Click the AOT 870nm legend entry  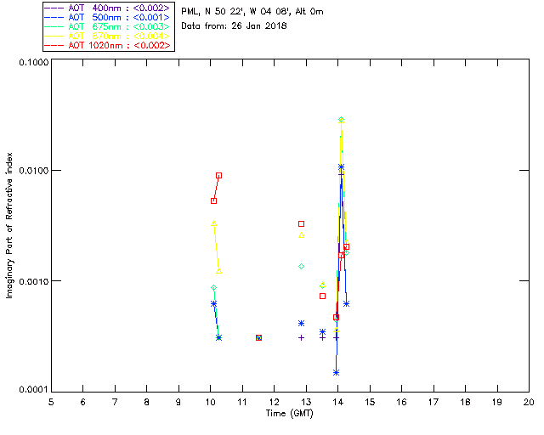[108, 36]
